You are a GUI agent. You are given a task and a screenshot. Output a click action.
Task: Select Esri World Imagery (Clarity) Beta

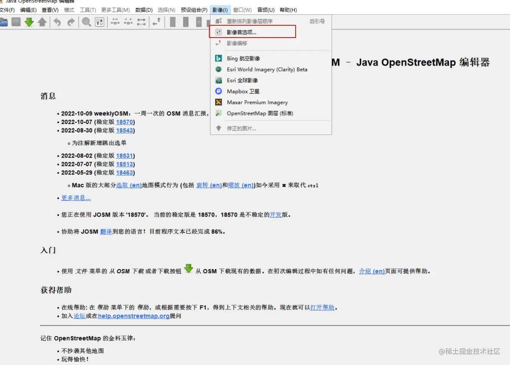pos(271,69)
